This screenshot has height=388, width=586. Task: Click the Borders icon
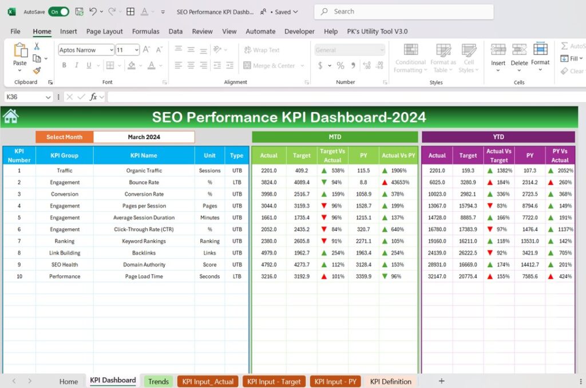point(110,65)
